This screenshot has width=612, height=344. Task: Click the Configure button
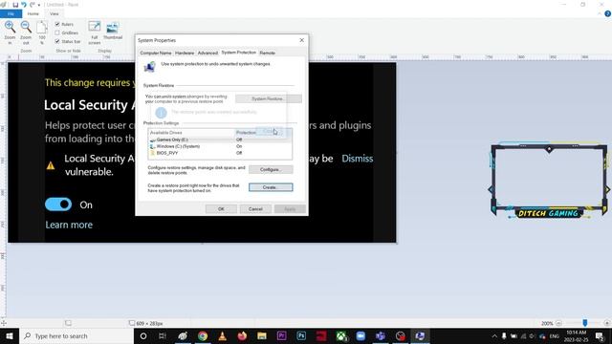coord(271,170)
